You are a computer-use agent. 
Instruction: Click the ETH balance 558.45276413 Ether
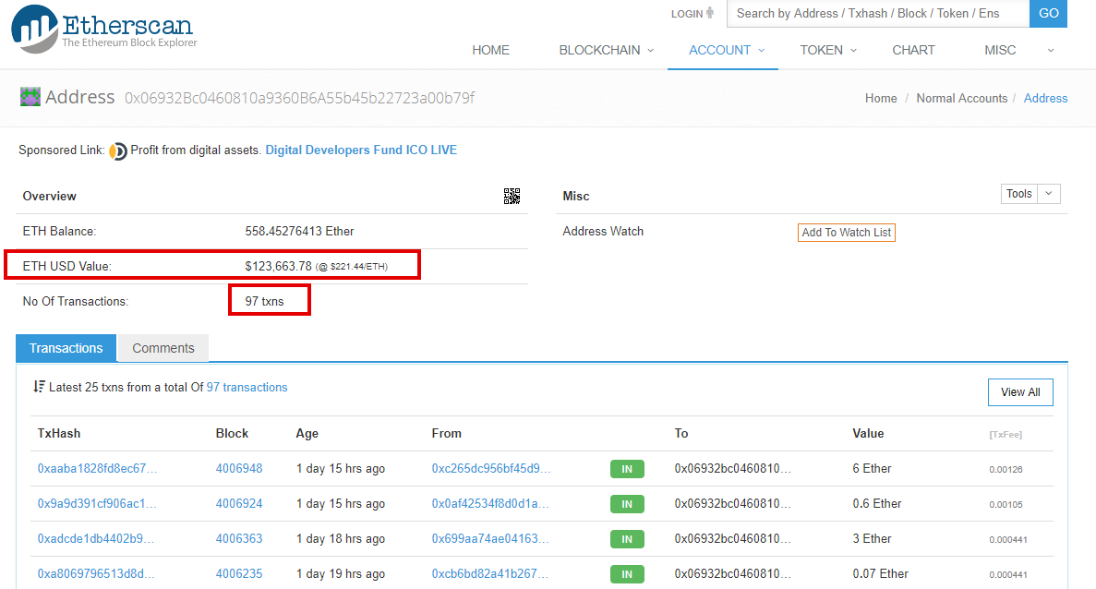[x=299, y=232]
